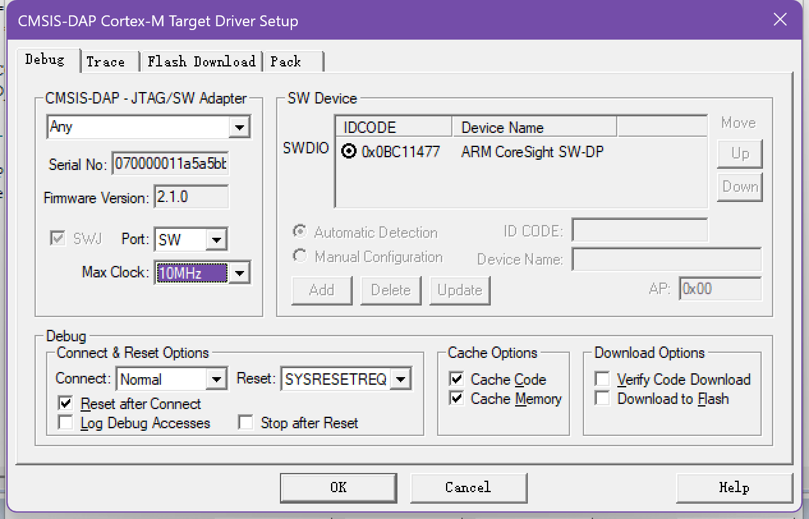Image resolution: width=809 pixels, height=519 pixels.
Task: Disable the Cache Code option
Action: (x=456, y=380)
